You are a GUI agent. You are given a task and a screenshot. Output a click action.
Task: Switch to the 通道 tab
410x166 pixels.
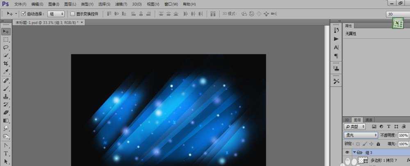pos(369,120)
